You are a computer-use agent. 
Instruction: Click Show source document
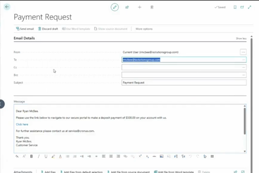pyautogui.click(x=111, y=29)
